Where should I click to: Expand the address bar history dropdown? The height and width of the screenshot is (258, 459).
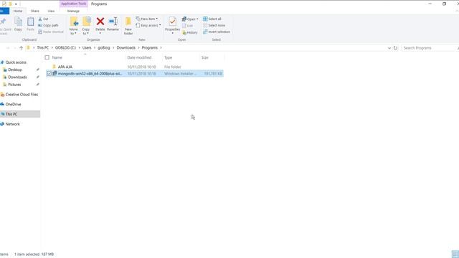click(389, 48)
